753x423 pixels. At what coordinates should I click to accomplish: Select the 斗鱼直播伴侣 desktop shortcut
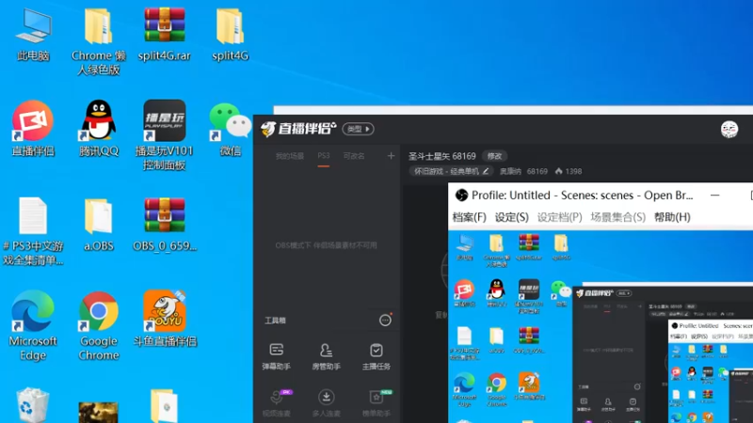pos(164,319)
